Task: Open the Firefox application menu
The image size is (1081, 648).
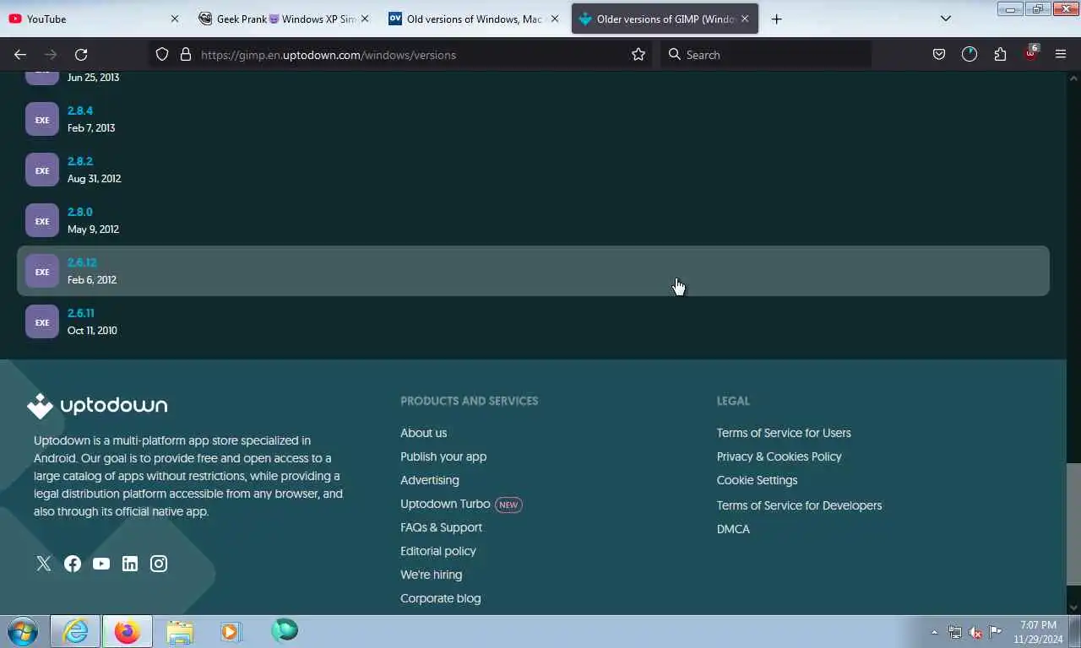Action: 1061,55
